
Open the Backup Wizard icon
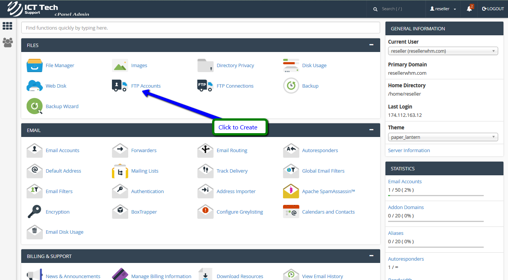tap(35, 106)
